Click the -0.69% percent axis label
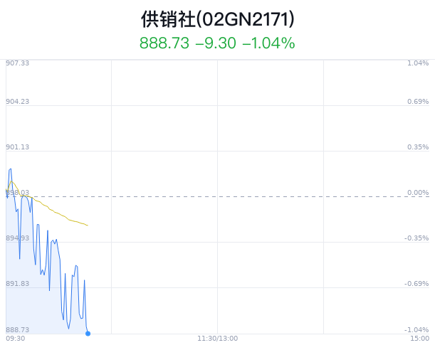The height and width of the screenshot is (350, 435). click(416, 284)
